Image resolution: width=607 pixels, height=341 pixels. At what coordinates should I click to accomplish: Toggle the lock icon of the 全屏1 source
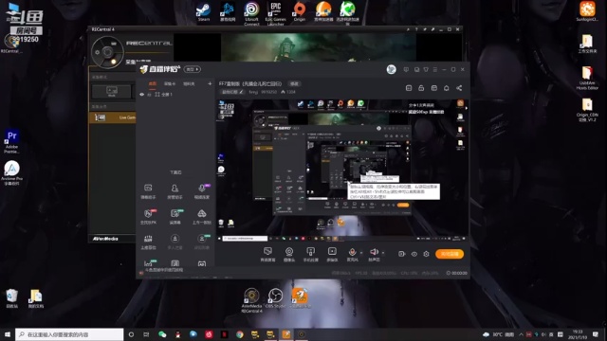point(150,95)
